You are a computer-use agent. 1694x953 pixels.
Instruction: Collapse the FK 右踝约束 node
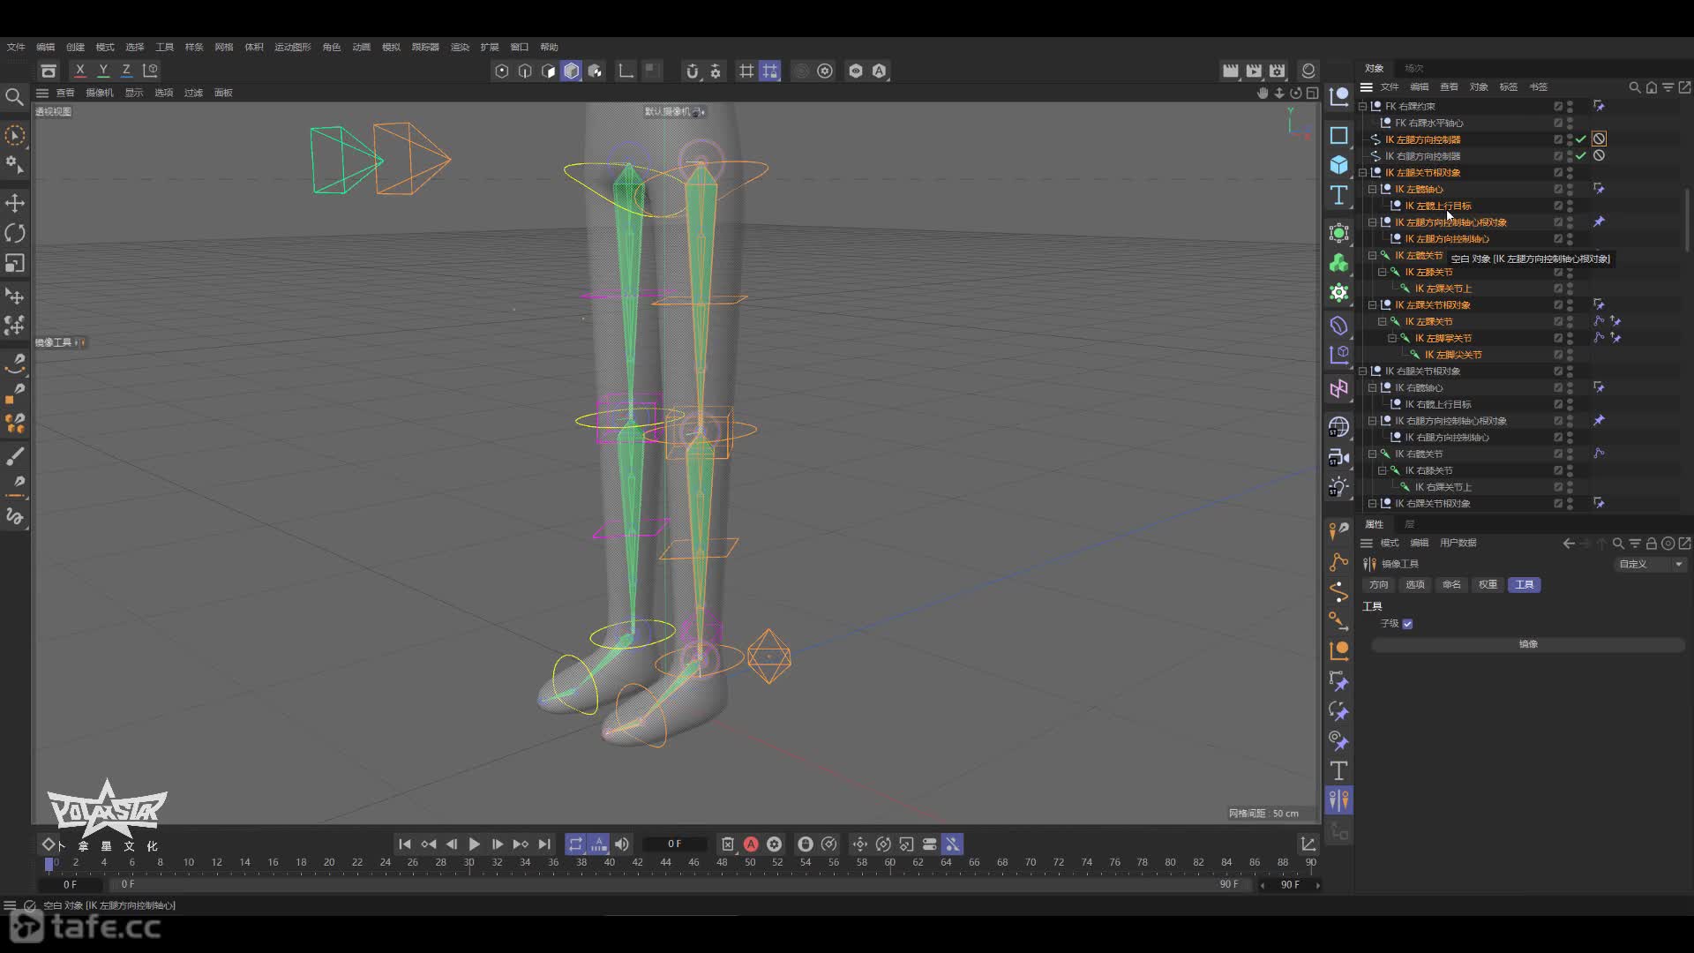coord(1362,106)
